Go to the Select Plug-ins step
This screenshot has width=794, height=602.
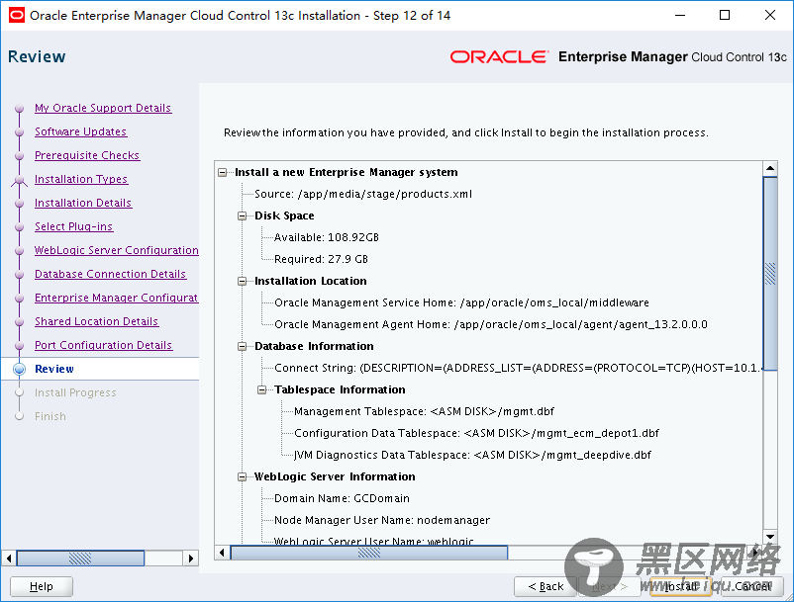coord(73,226)
